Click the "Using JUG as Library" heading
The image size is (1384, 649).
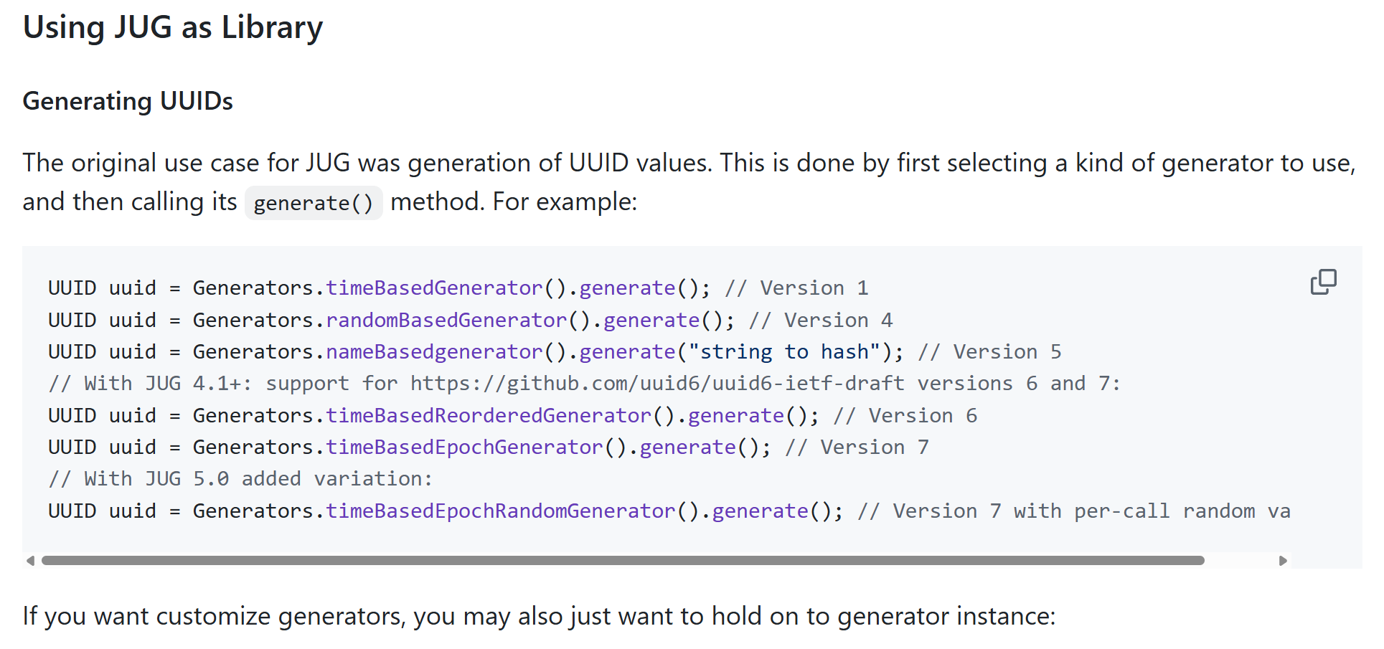[173, 27]
